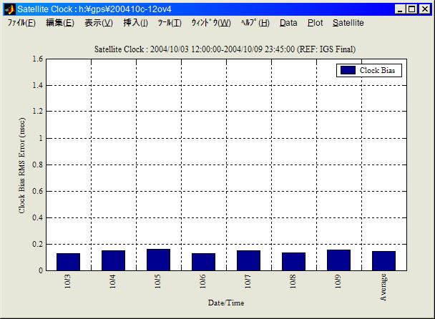435x319 pixels.
Task: Open the ファイル(F) menu
Action: point(21,23)
